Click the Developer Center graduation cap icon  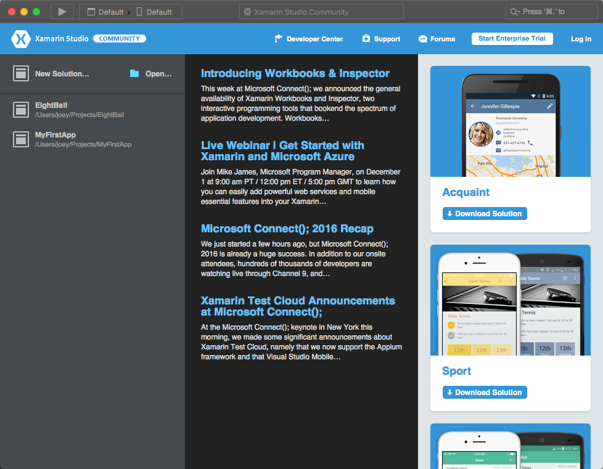pyautogui.click(x=278, y=38)
